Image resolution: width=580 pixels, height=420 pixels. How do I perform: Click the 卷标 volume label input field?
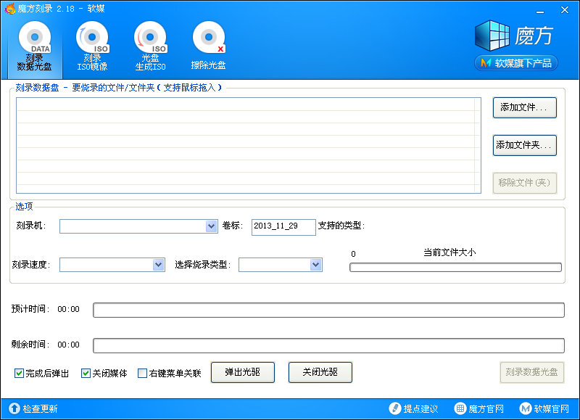[x=283, y=226]
